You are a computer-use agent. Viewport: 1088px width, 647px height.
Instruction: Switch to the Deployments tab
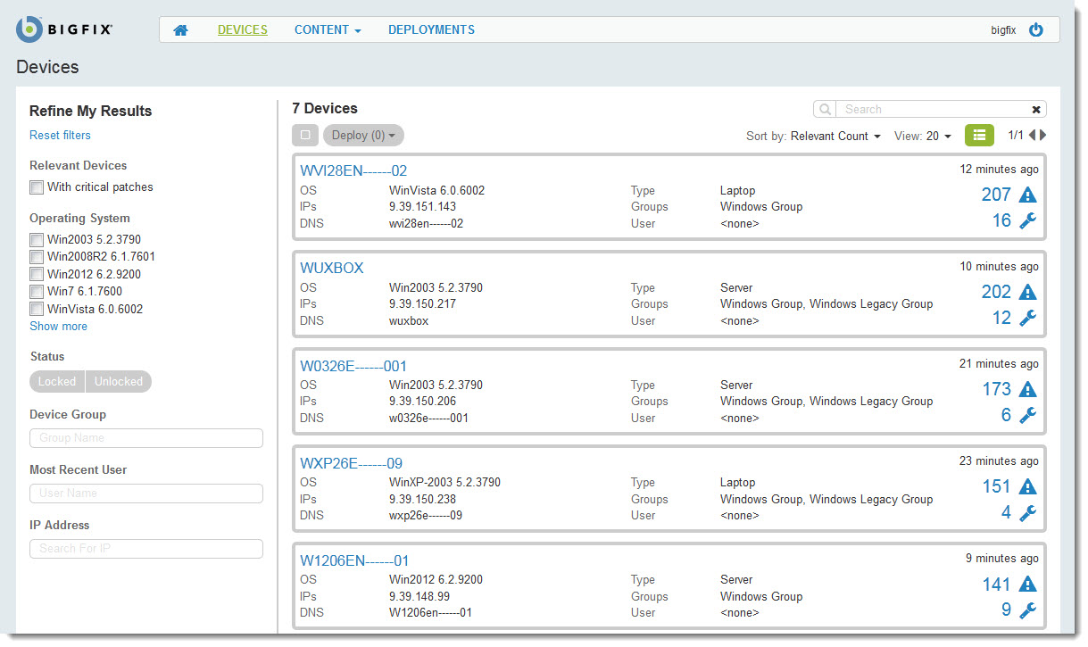431,30
